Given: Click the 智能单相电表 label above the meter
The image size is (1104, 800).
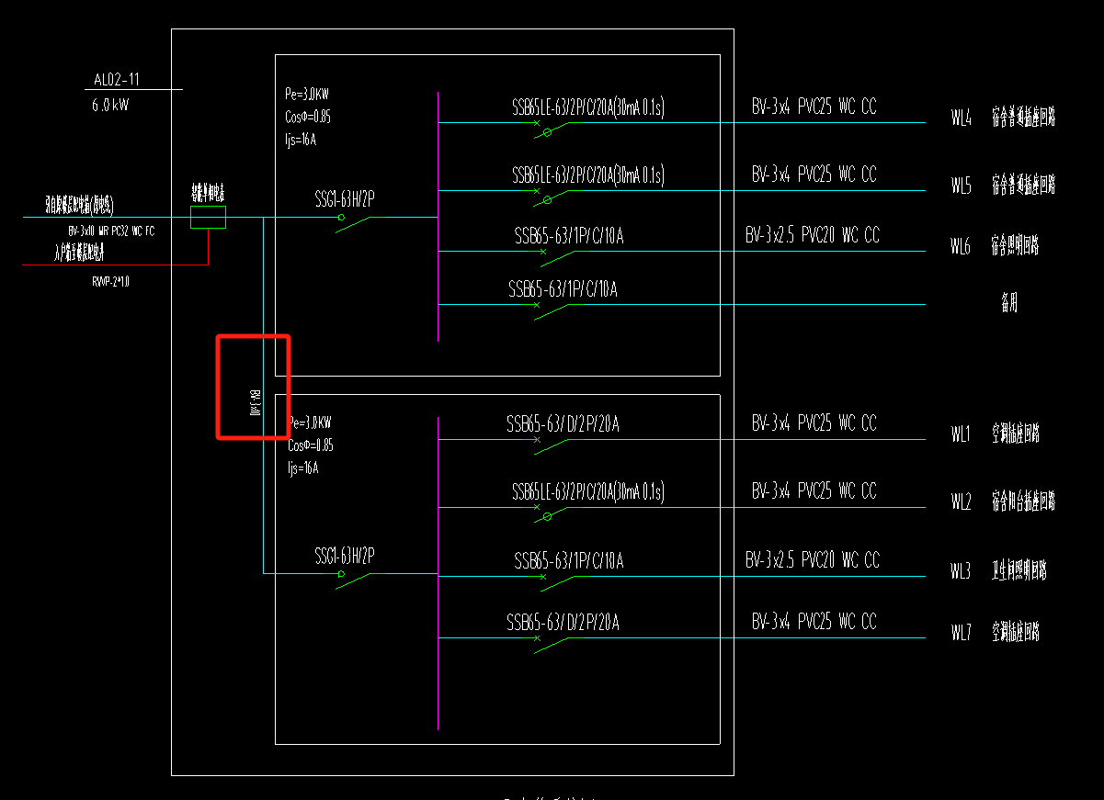Looking at the screenshot, I should pyautogui.click(x=208, y=195).
